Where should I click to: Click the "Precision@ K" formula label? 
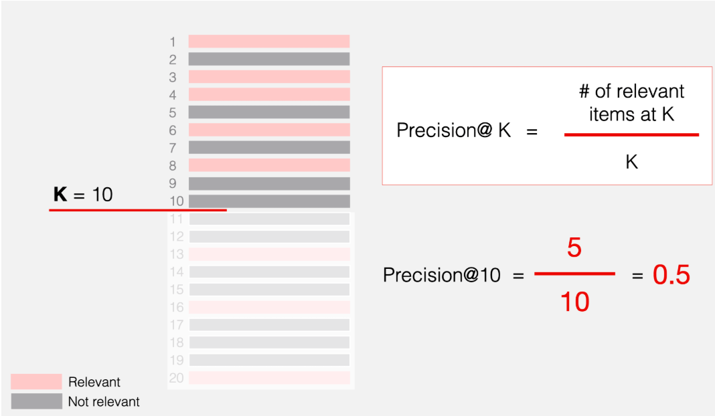[453, 130]
